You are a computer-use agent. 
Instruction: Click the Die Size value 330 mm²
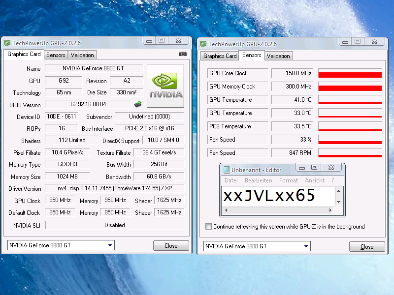point(127,92)
